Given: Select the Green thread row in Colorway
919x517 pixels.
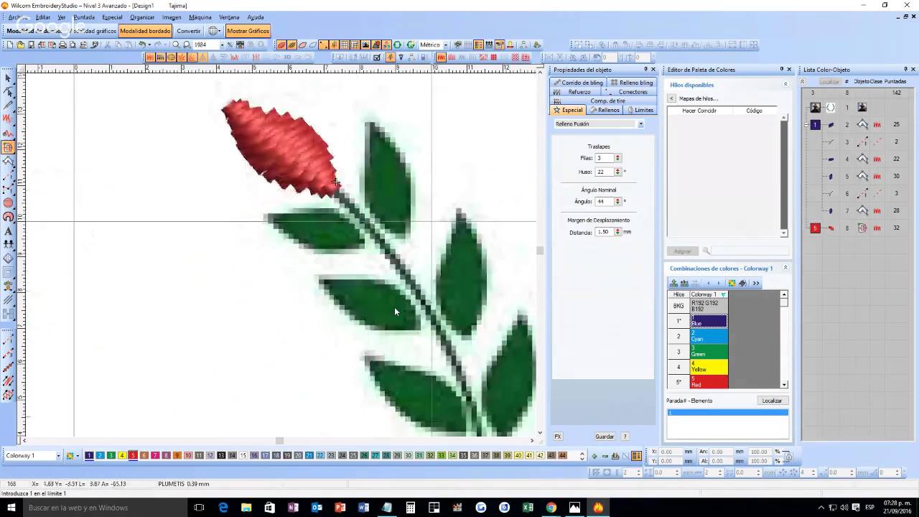Looking at the screenshot, I should point(709,352).
